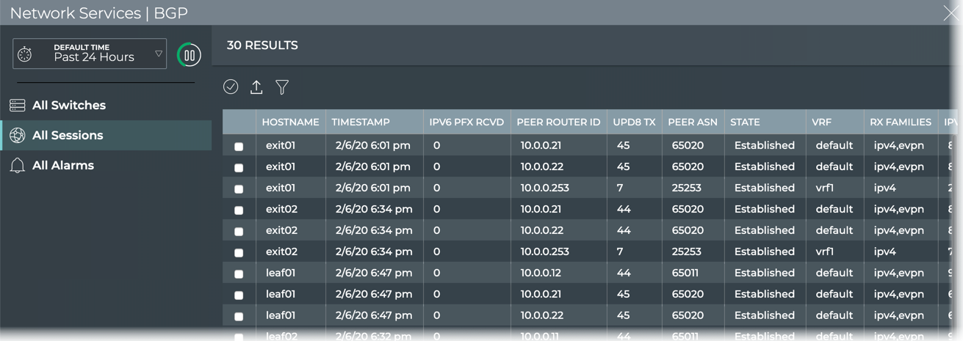Close the BGP Network Services panel

coord(951,12)
